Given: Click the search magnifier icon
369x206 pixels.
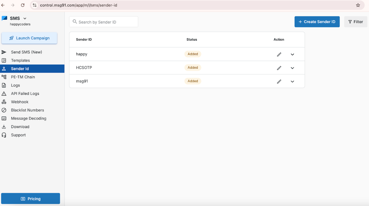Looking at the screenshot, I should point(75,21).
